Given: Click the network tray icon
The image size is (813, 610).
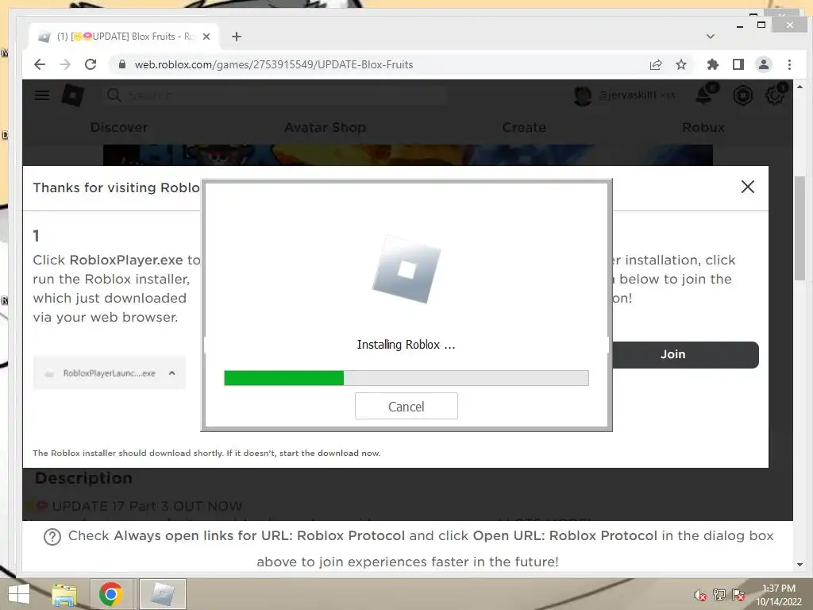Looking at the screenshot, I should pyautogui.click(x=719, y=595).
